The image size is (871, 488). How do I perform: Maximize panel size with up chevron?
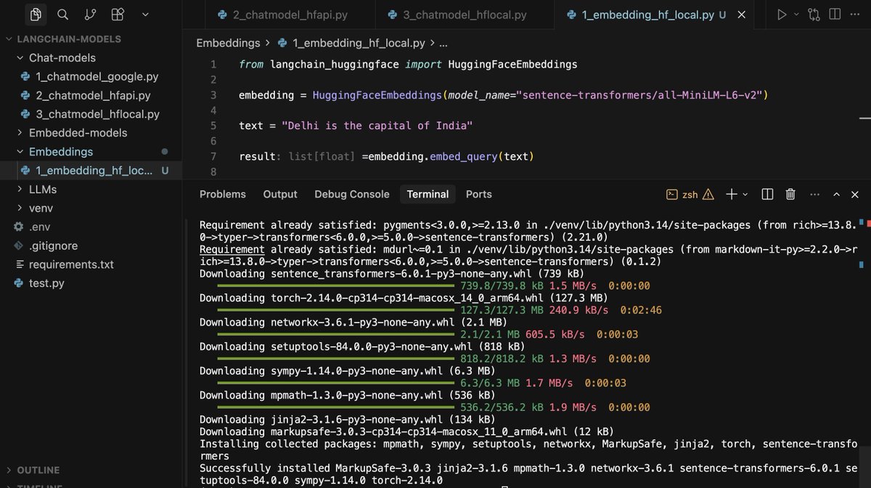(x=836, y=195)
